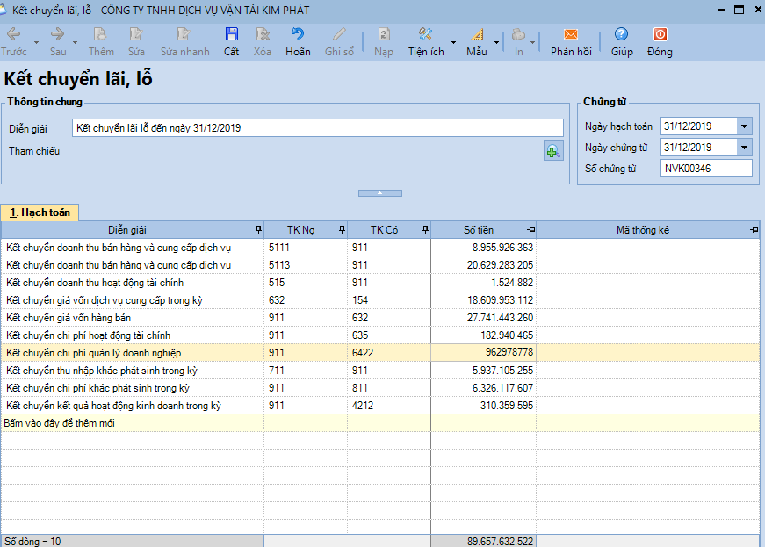The image size is (765, 547).
Task: Click the add Tham chiếu reference icon
Action: (x=552, y=151)
